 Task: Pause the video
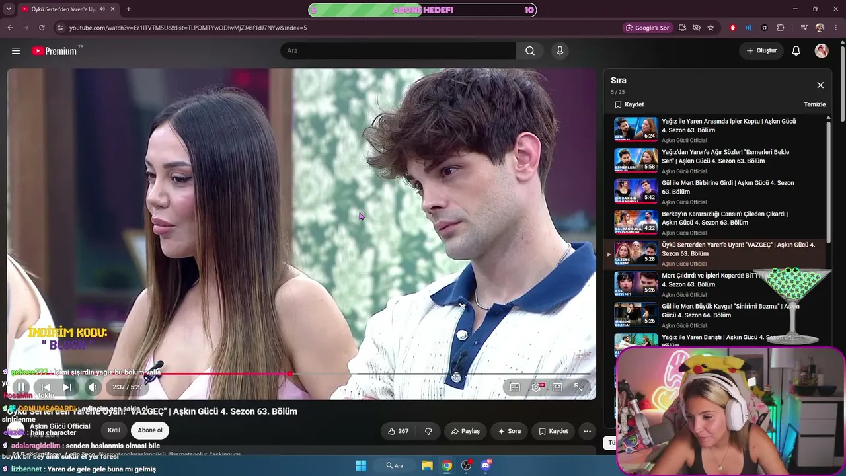pyautogui.click(x=21, y=387)
